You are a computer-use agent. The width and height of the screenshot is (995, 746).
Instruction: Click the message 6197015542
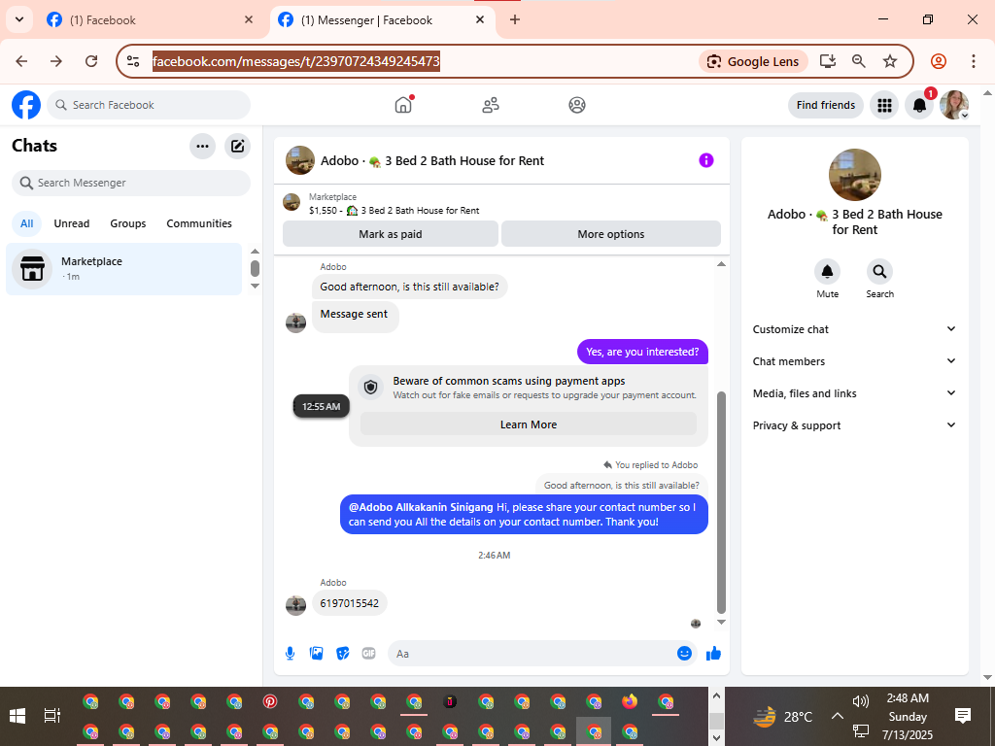point(349,603)
